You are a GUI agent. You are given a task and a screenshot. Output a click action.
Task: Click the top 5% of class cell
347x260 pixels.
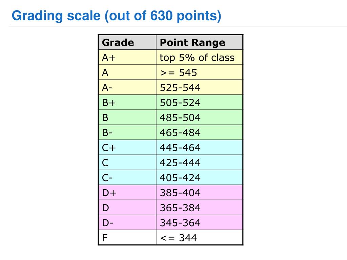point(199,57)
